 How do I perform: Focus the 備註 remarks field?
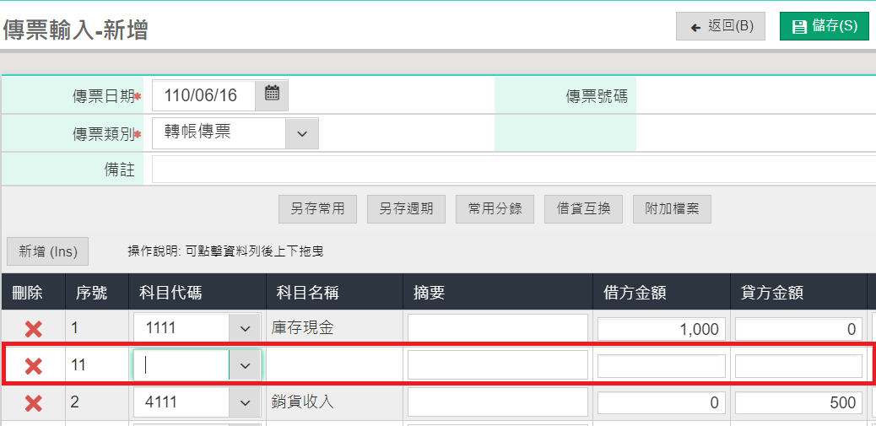pos(514,170)
